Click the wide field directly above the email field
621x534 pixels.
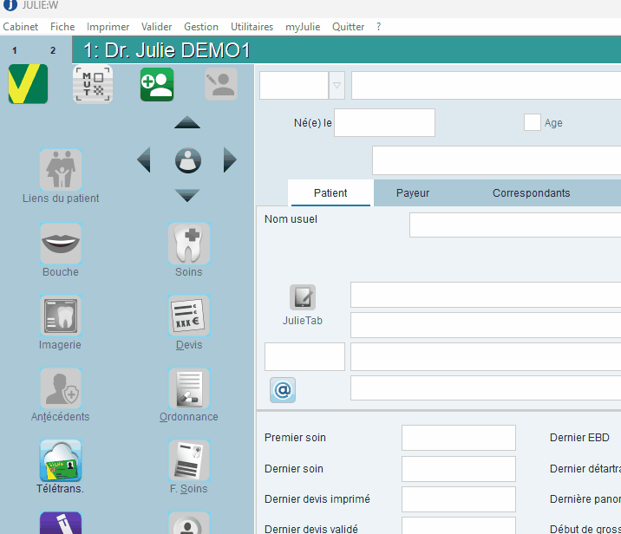point(486,356)
